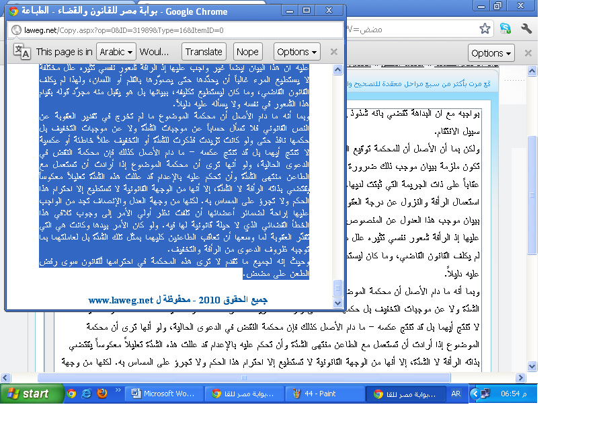
Task: Minimize the popup Chrome window
Action: [290, 10]
